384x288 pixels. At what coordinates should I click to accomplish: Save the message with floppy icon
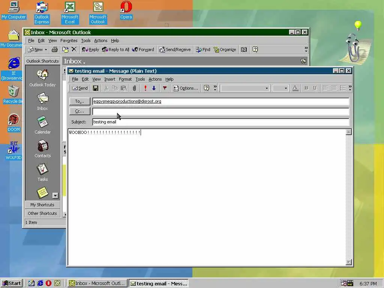(96, 88)
